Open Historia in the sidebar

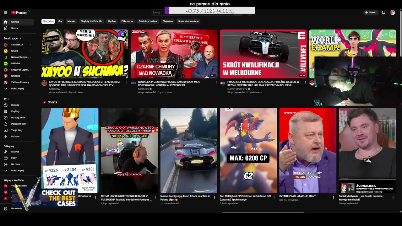click(18, 105)
